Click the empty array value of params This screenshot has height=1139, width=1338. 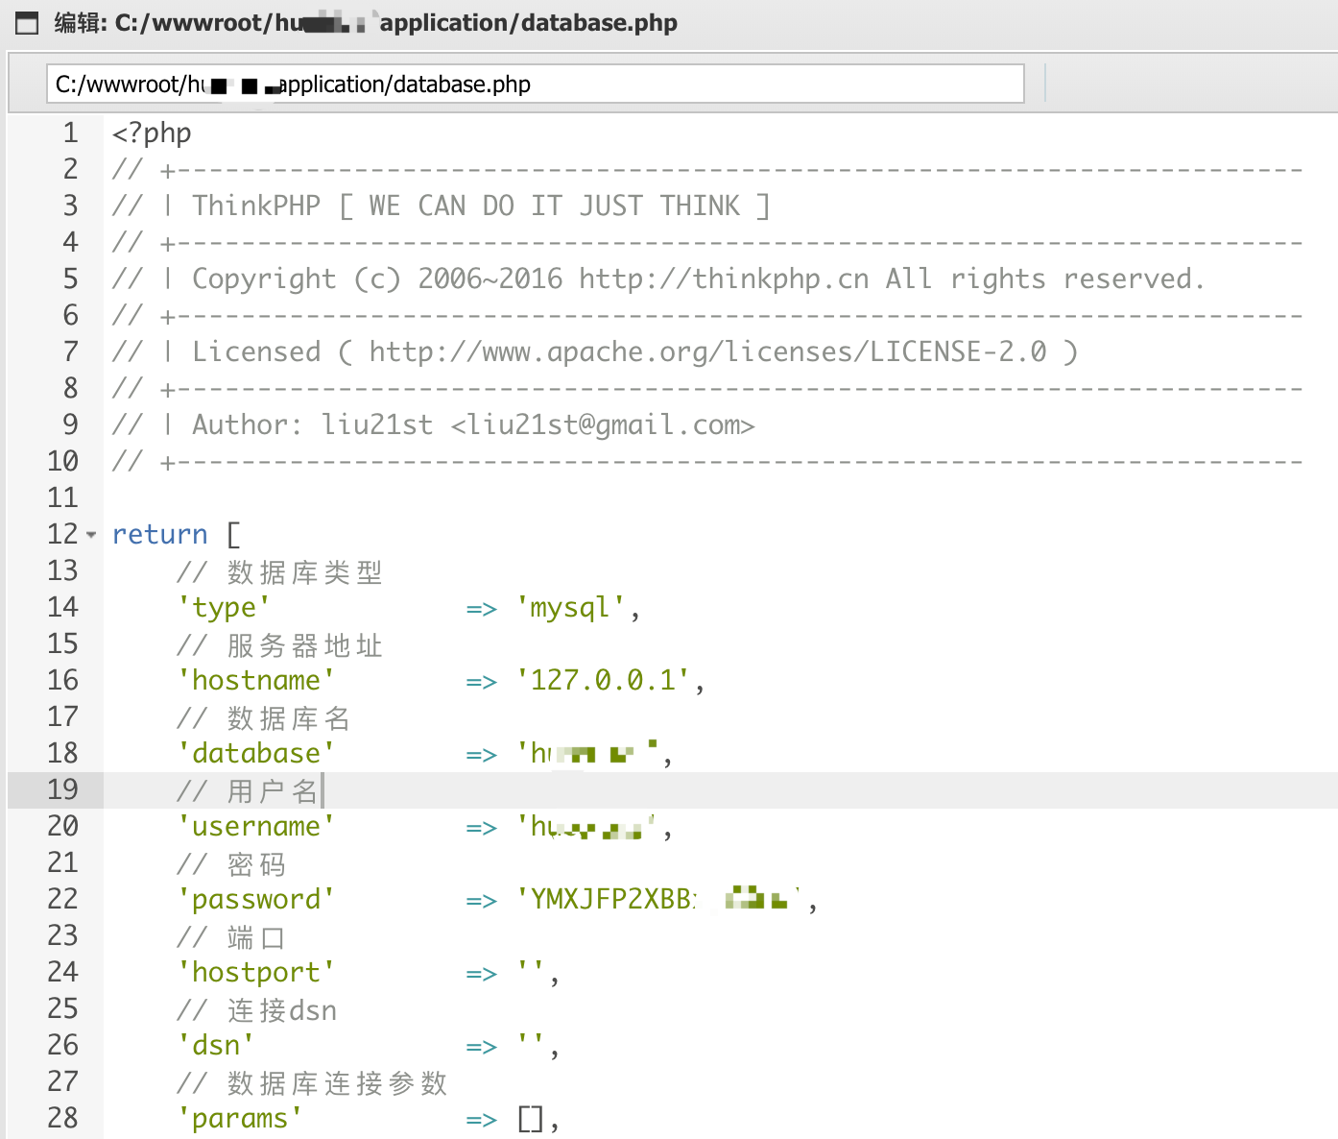pyautogui.click(x=531, y=1118)
